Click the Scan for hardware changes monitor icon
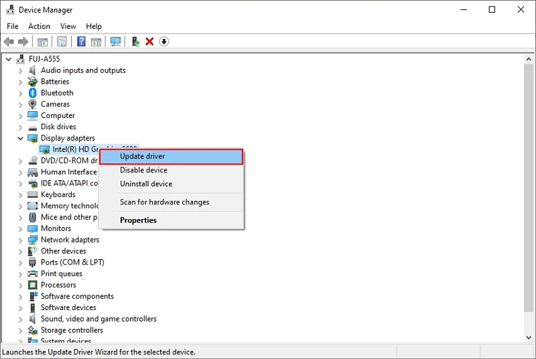536x359 pixels. (115, 42)
